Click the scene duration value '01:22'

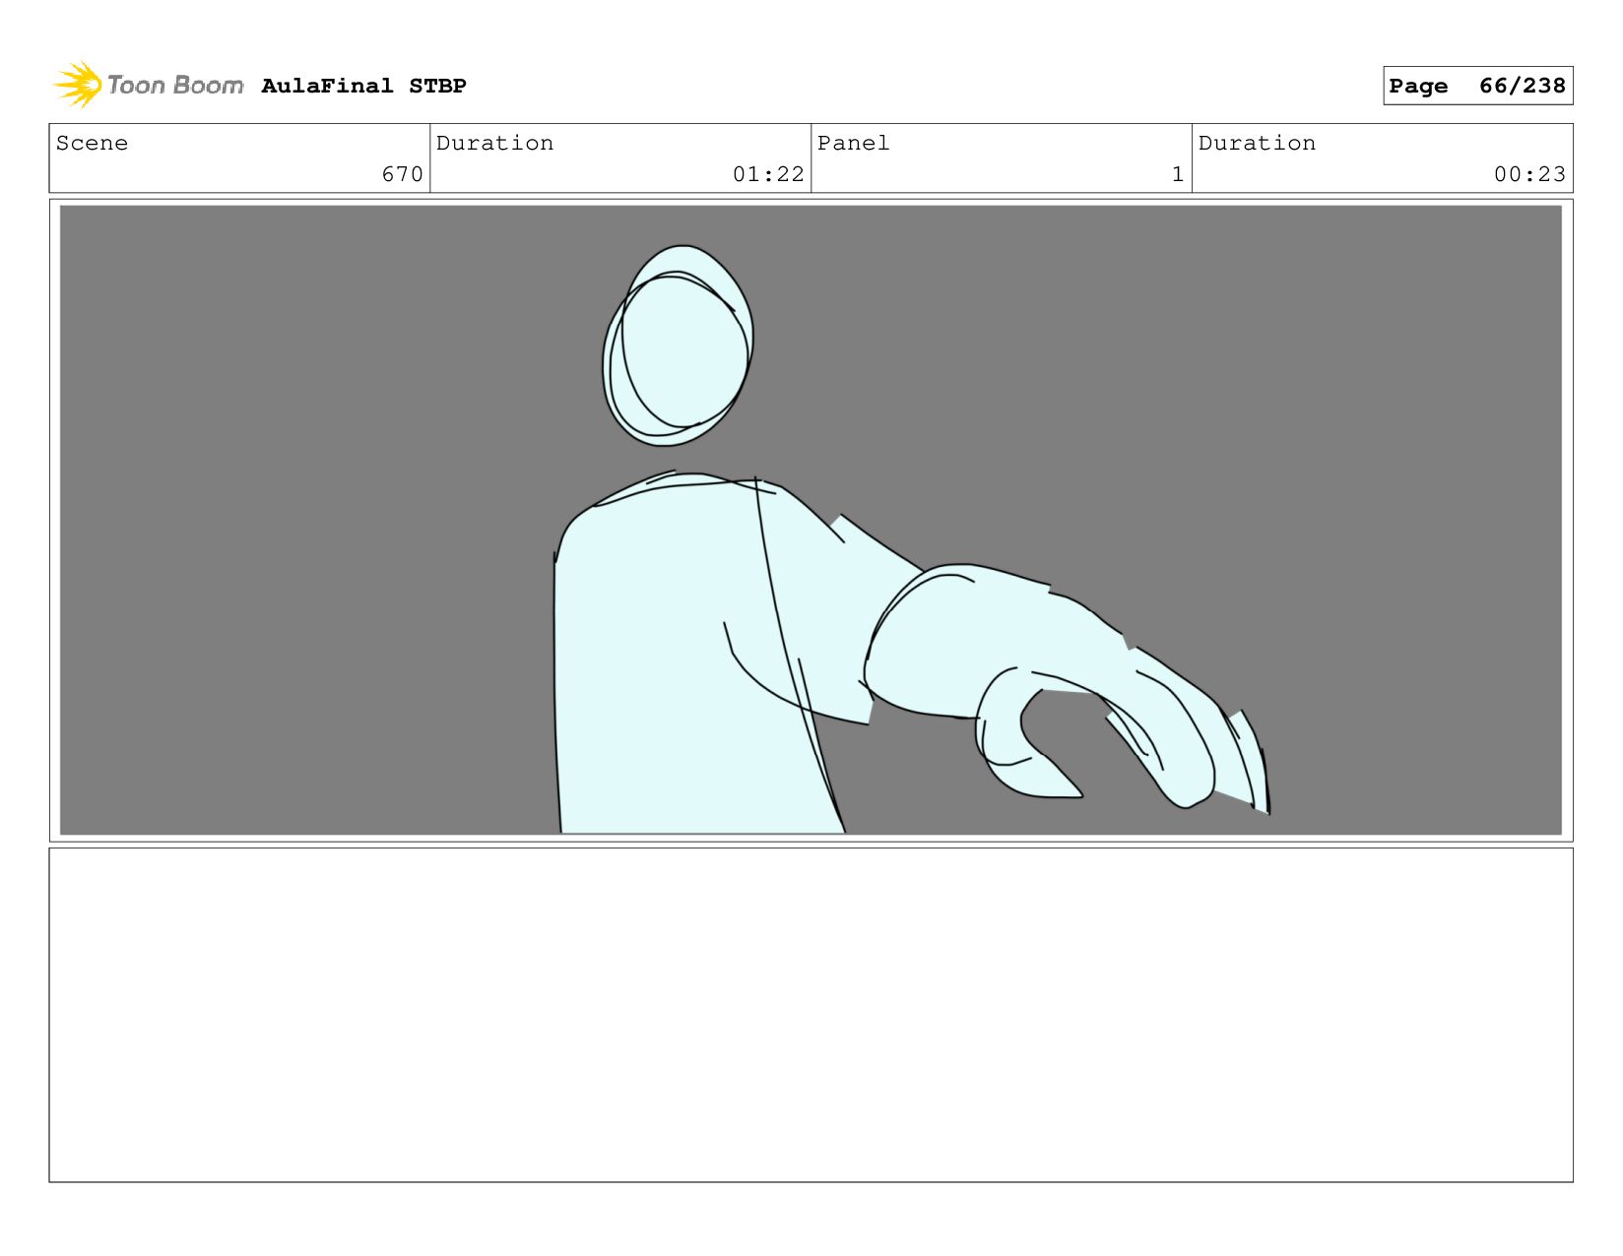768,174
